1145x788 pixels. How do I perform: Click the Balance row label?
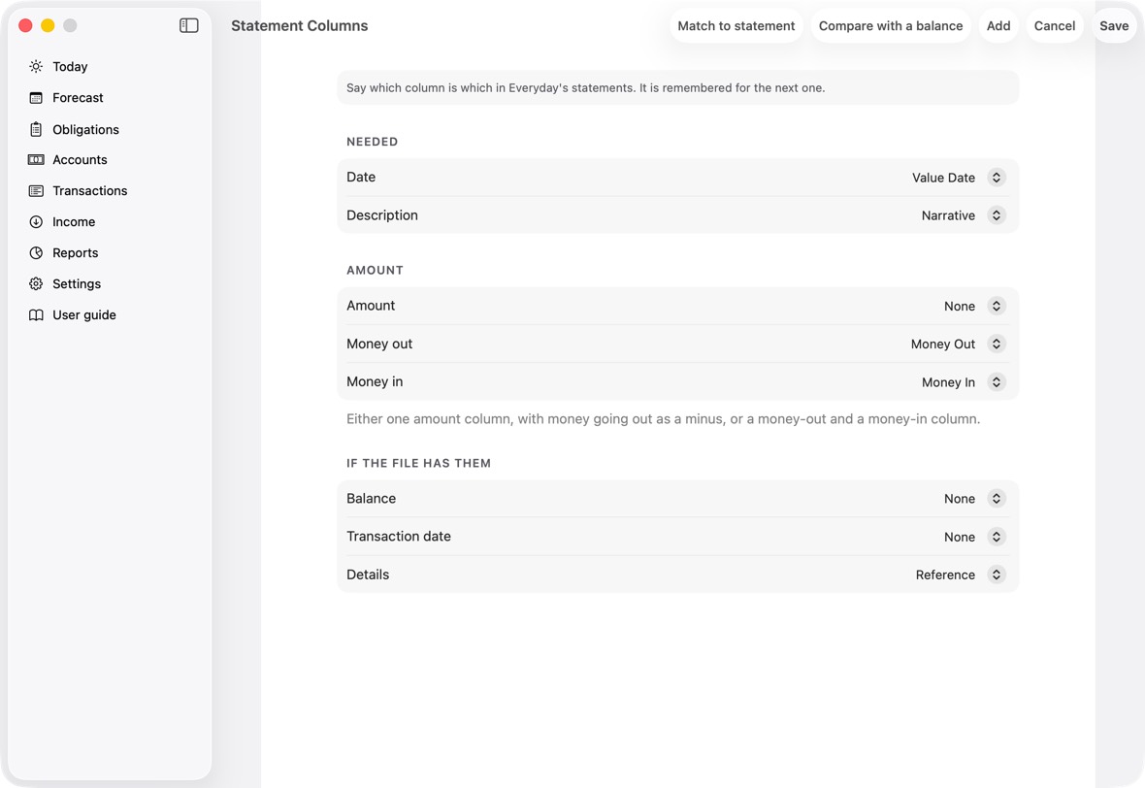tap(371, 499)
